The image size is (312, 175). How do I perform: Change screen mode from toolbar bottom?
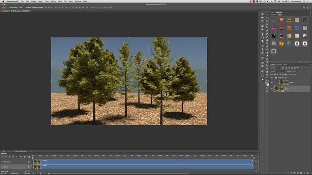pyautogui.click(x=267, y=91)
